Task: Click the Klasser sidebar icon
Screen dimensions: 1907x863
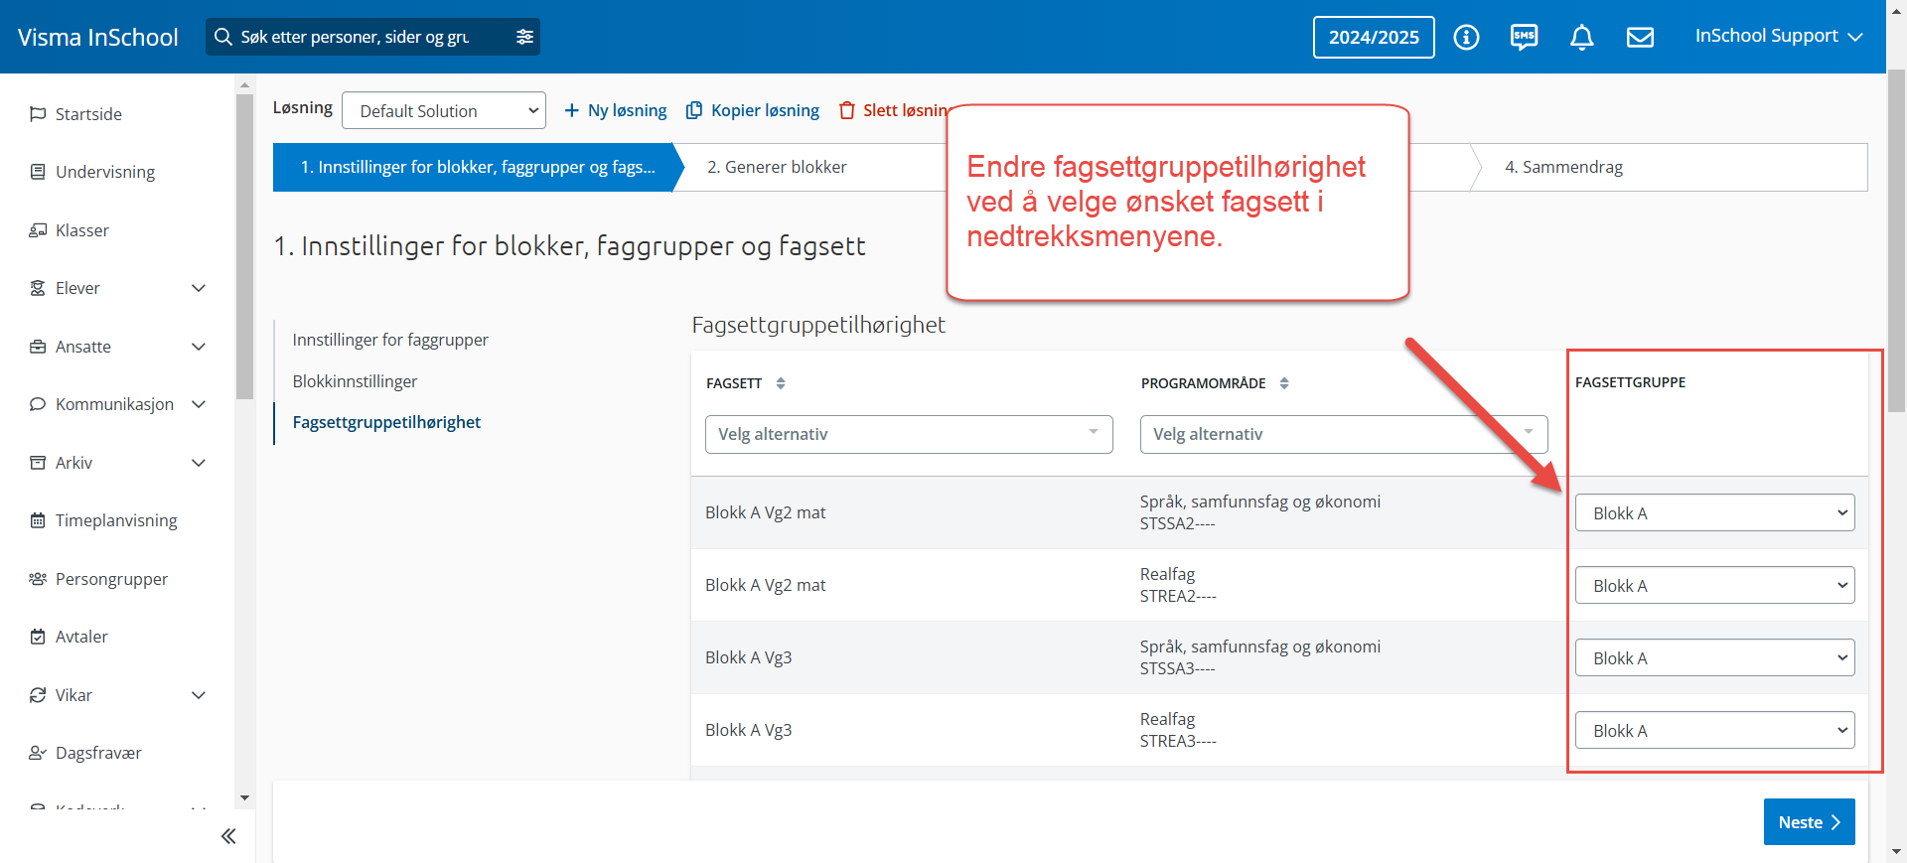Action: [x=38, y=230]
